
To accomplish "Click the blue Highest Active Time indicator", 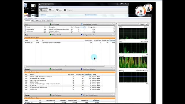I will 82,35.
